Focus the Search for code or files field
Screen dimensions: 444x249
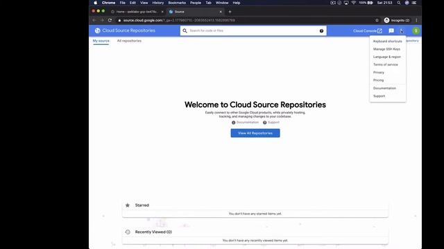(x=253, y=30)
